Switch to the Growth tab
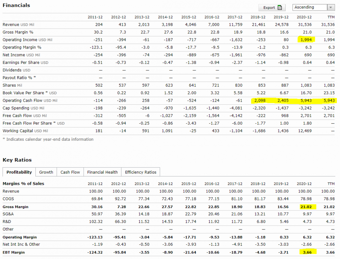This screenshot has height=259, width=340. [x=46, y=172]
